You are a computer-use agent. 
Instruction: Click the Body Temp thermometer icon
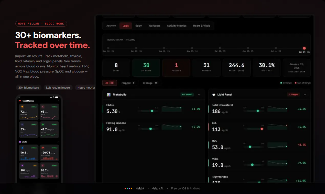[43, 165]
